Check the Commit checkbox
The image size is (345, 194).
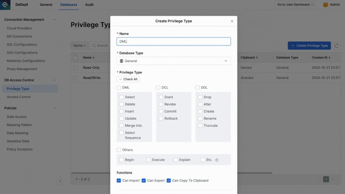click(161, 111)
